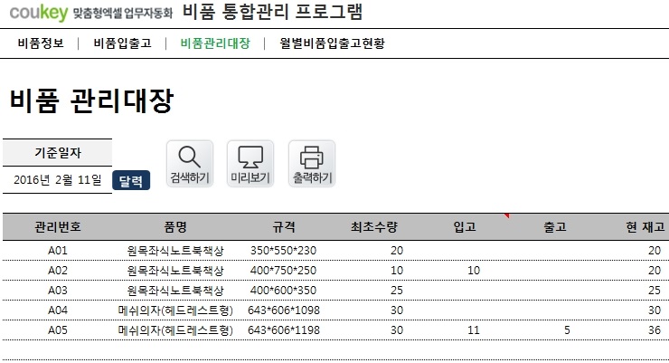
Task: Click 메쉬의자(헤드레스트형) in row A05
Action: coord(175,330)
